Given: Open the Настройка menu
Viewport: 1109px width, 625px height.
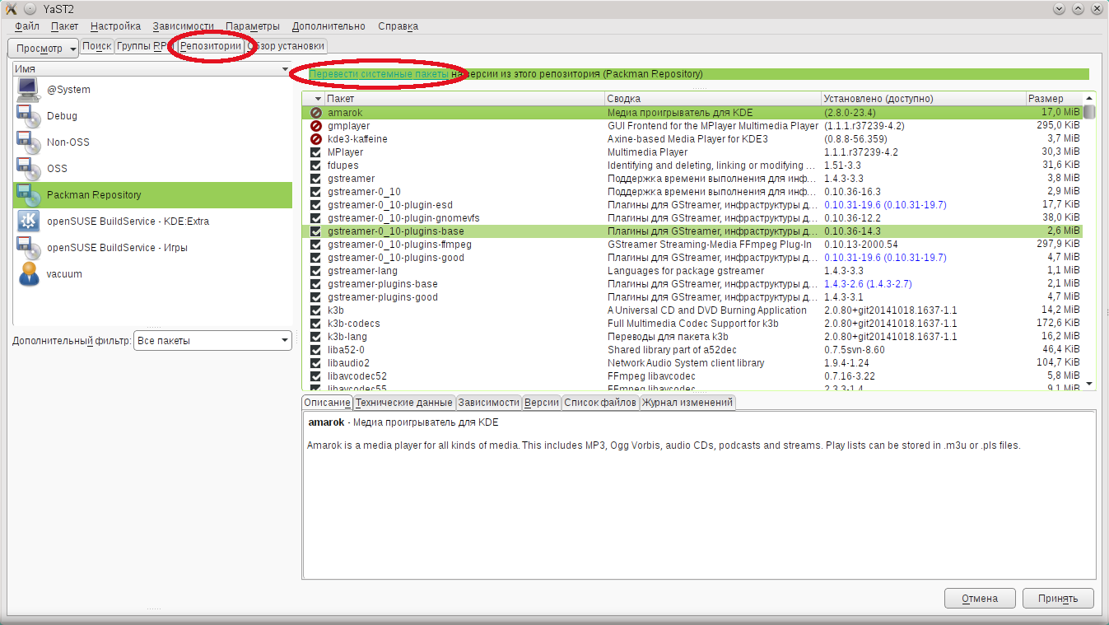Looking at the screenshot, I should (115, 26).
